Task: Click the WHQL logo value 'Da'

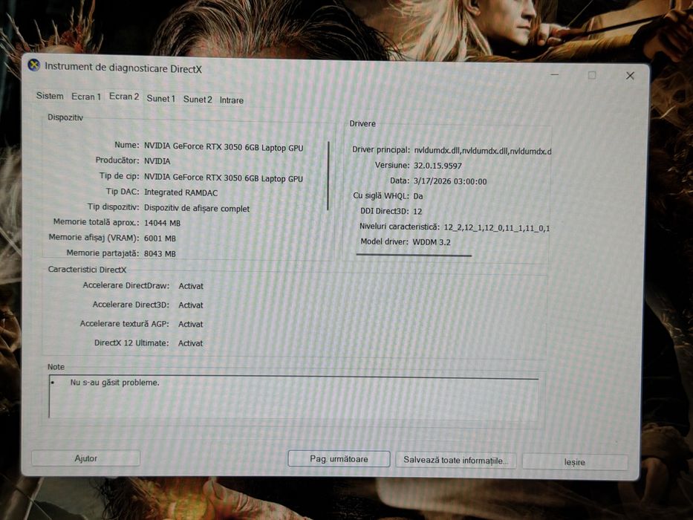Action: click(418, 196)
